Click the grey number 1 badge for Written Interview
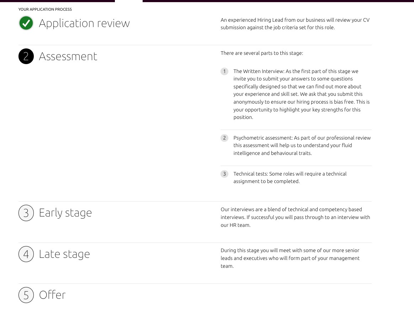 224,71
